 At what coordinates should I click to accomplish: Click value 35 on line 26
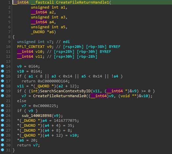coord(70,125)
